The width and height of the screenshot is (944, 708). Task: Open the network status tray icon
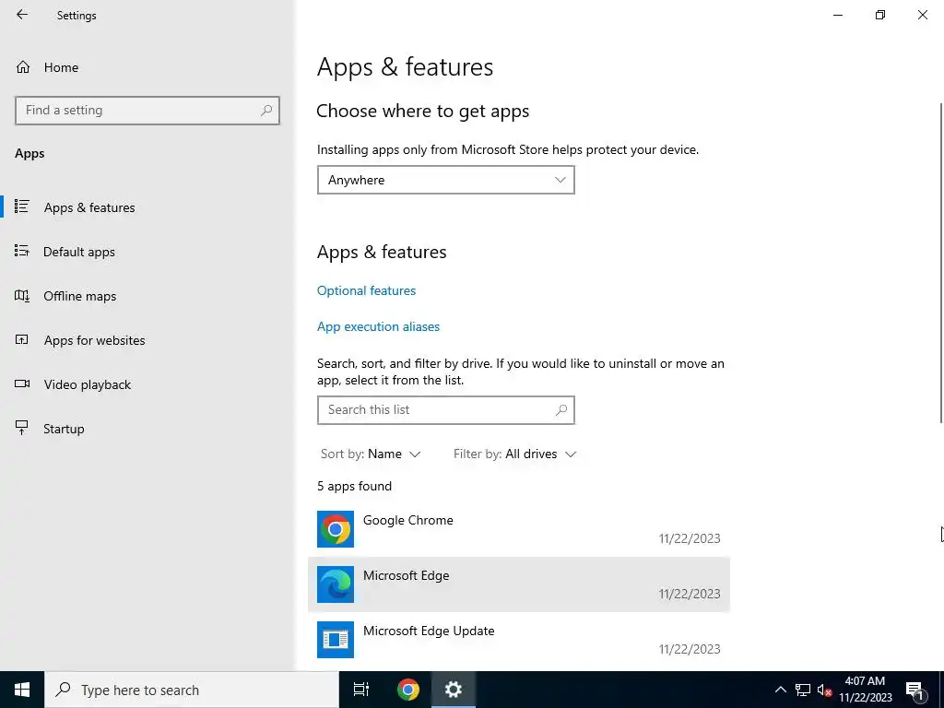[x=803, y=690]
